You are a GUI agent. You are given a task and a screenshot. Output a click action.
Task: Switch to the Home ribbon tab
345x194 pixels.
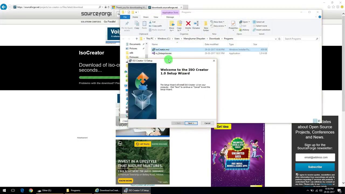(x=135, y=17)
